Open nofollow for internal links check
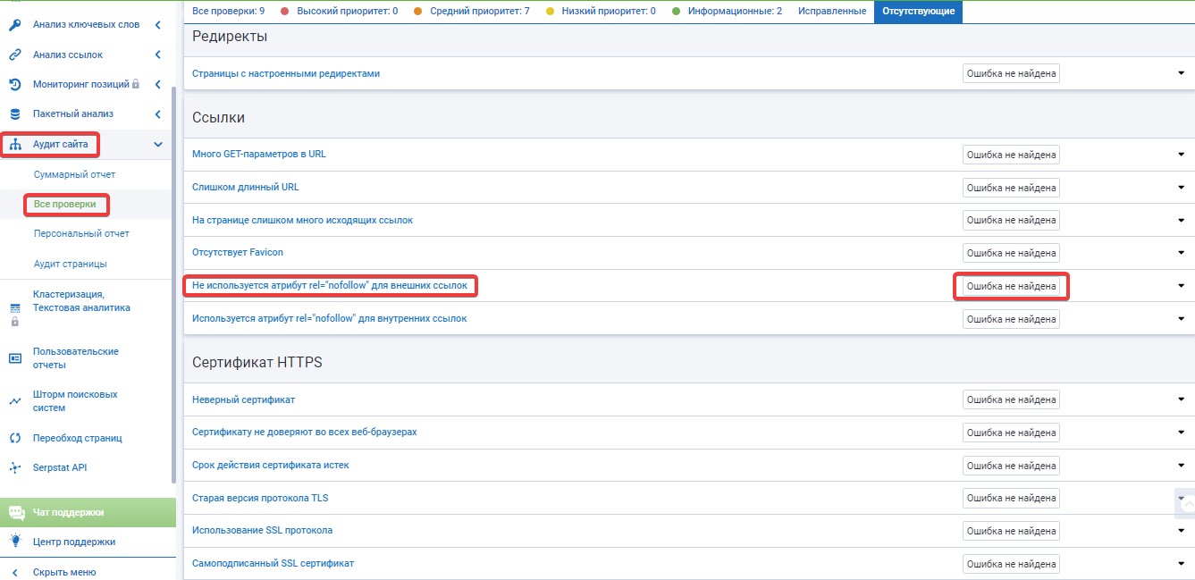 coord(330,318)
